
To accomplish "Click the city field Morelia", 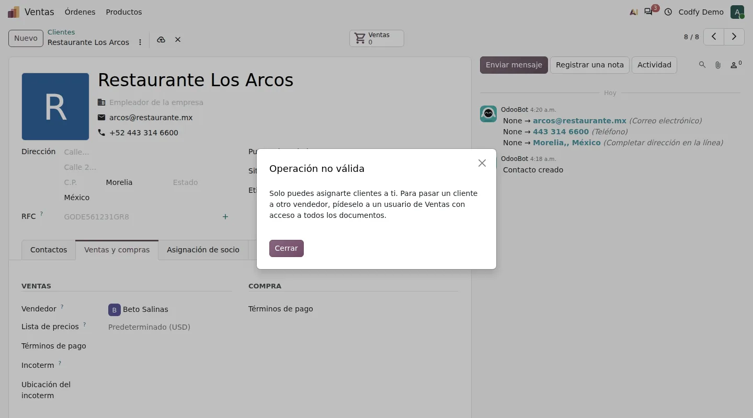I will coord(136,182).
